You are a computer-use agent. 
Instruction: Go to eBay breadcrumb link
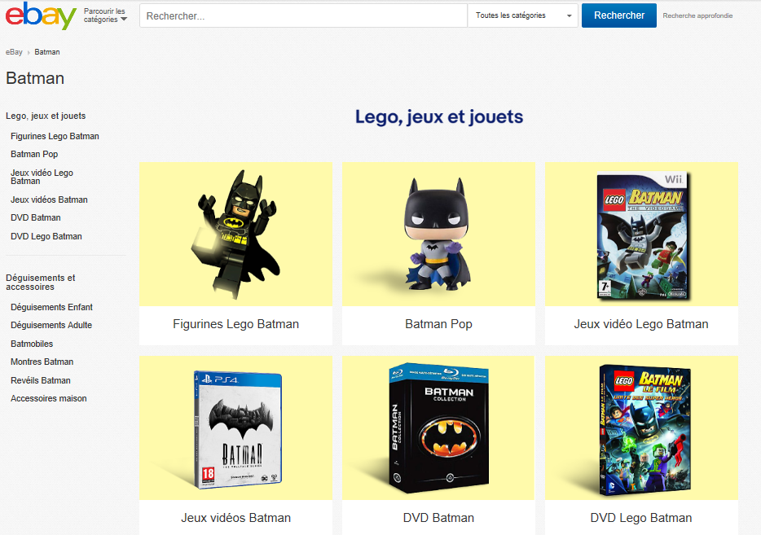14,52
